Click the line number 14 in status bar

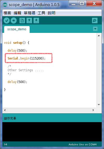(5, 145)
